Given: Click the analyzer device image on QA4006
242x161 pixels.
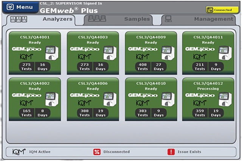Looking at the screenshot, I should 110,99.
